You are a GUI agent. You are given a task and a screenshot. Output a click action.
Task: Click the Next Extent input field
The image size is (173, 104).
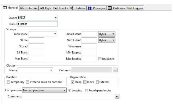[x=89, y=40]
